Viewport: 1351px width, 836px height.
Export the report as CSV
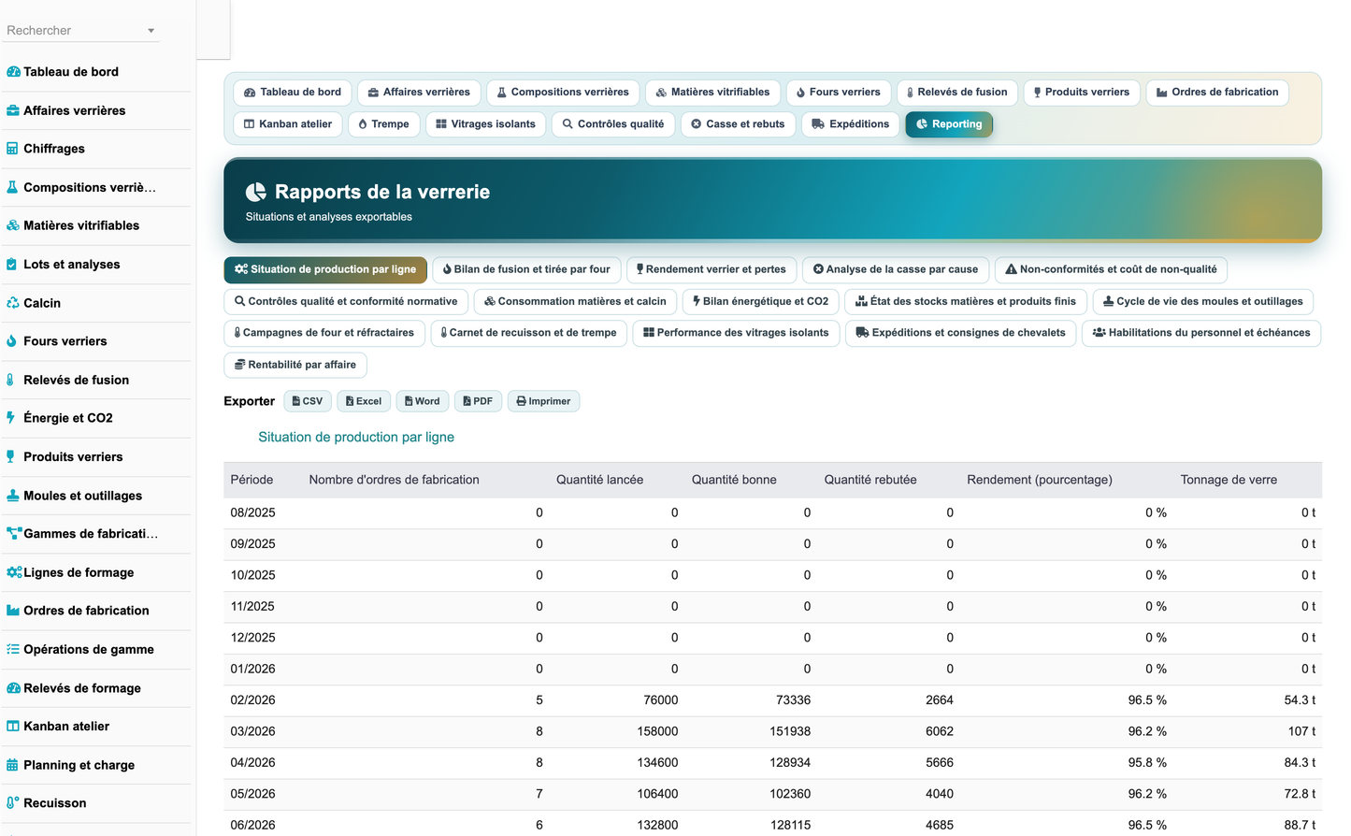pyautogui.click(x=308, y=401)
